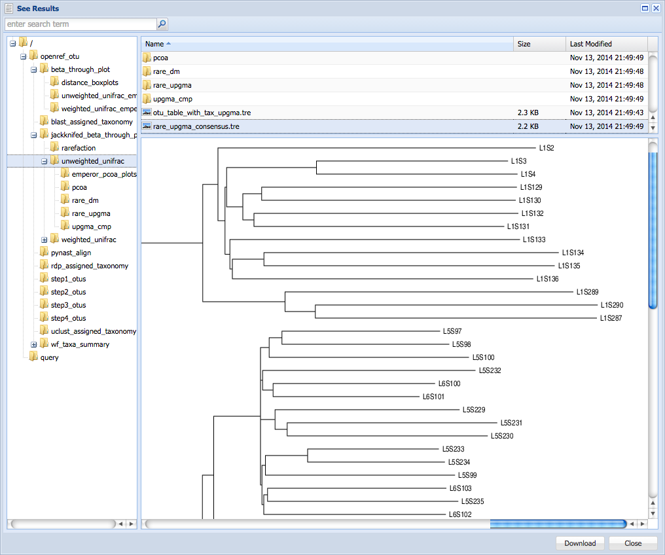Sort by the Name column header
Screen dimensions: 665x555
click(x=327, y=44)
